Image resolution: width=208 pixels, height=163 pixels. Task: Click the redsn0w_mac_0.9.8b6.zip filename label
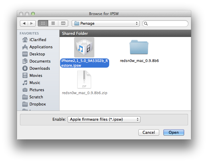click(x=85, y=93)
